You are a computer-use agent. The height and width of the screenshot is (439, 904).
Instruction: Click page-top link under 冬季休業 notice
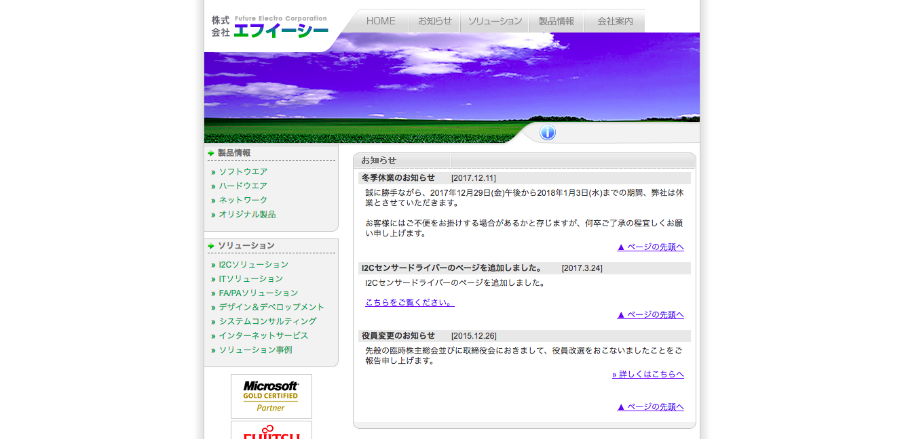click(x=650, y=247)
